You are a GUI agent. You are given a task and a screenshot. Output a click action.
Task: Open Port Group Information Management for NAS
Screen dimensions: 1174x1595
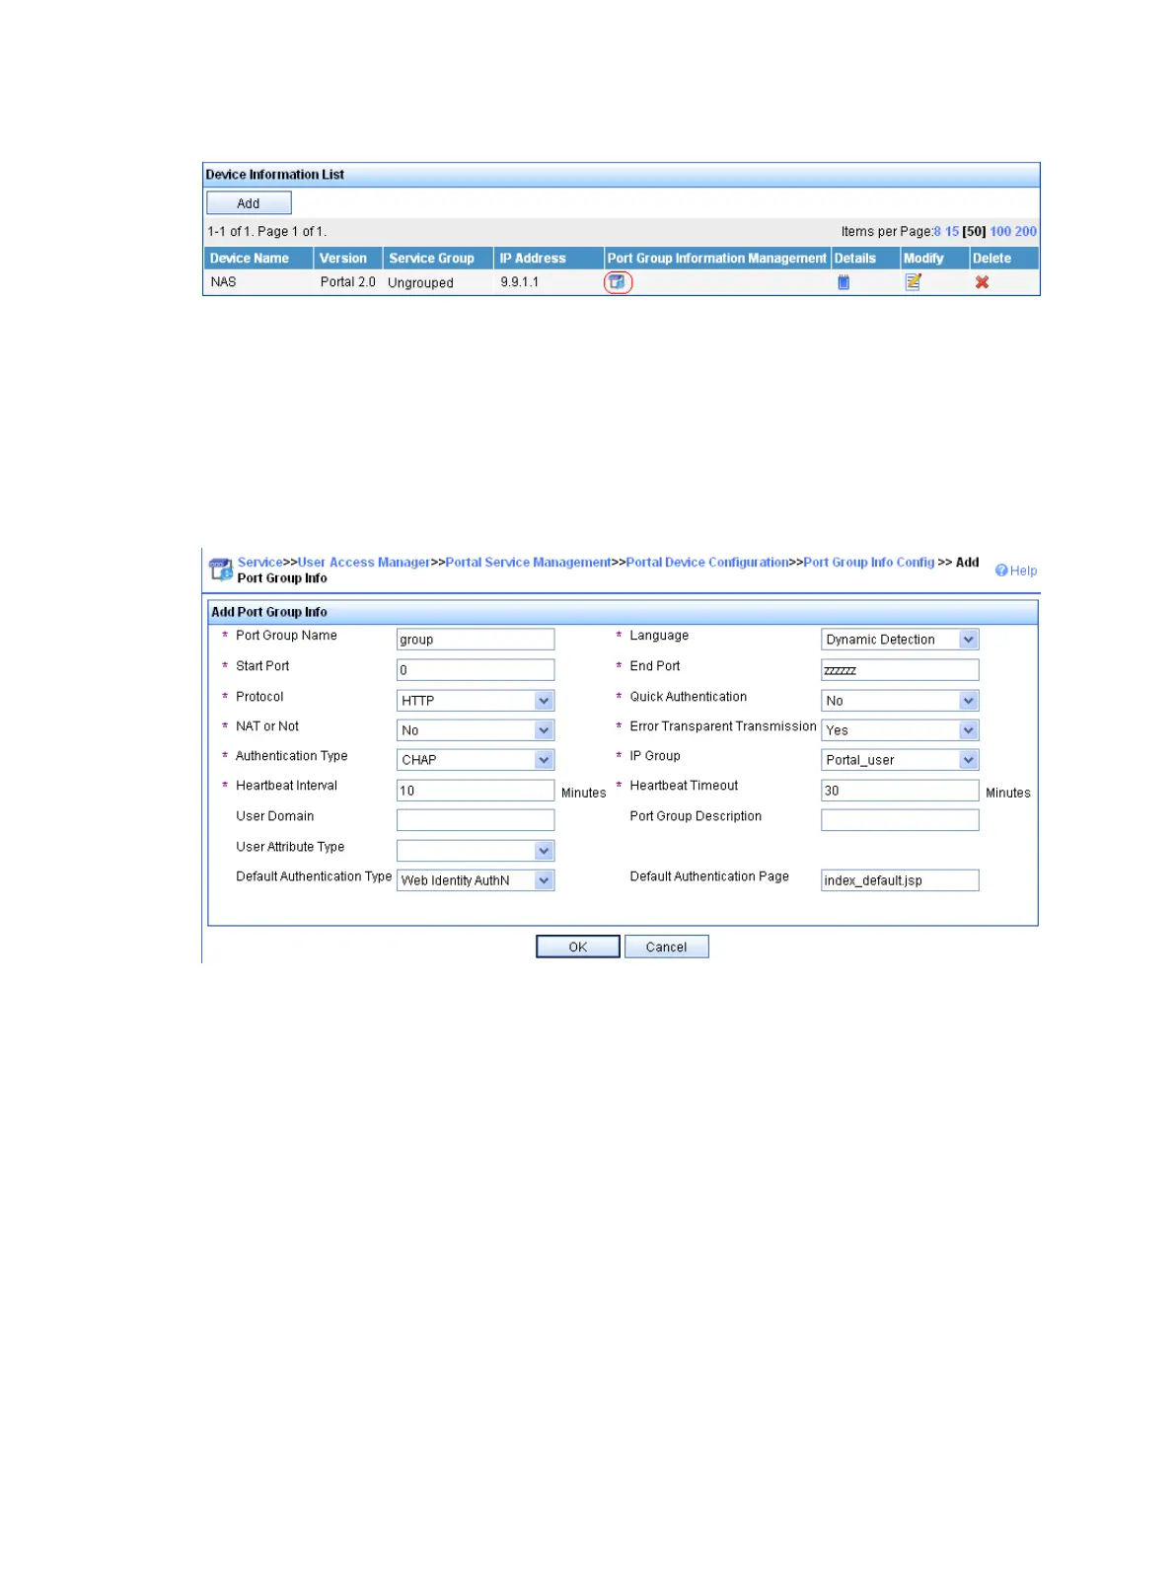(617, 282)
